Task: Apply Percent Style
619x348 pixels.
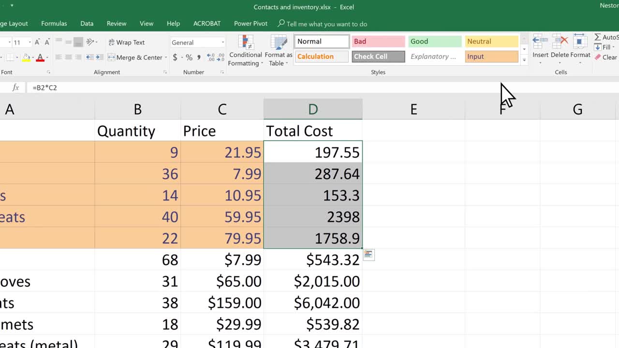Action: coord(189,58)
